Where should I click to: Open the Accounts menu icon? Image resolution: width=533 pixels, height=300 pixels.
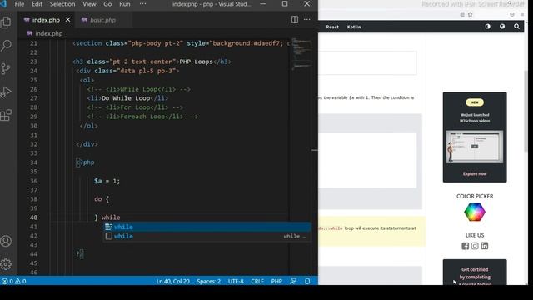click(x=6, y=241)
